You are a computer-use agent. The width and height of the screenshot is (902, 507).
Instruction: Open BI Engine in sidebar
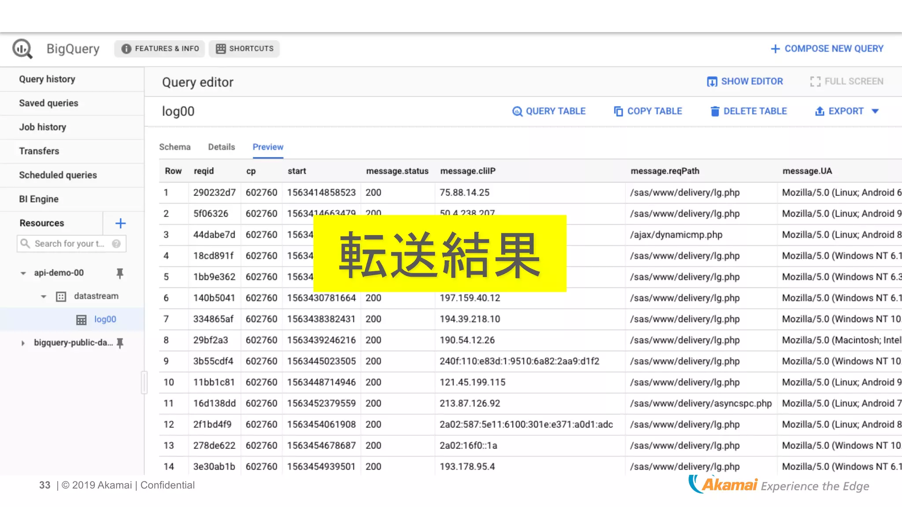(x=72, y=199)
